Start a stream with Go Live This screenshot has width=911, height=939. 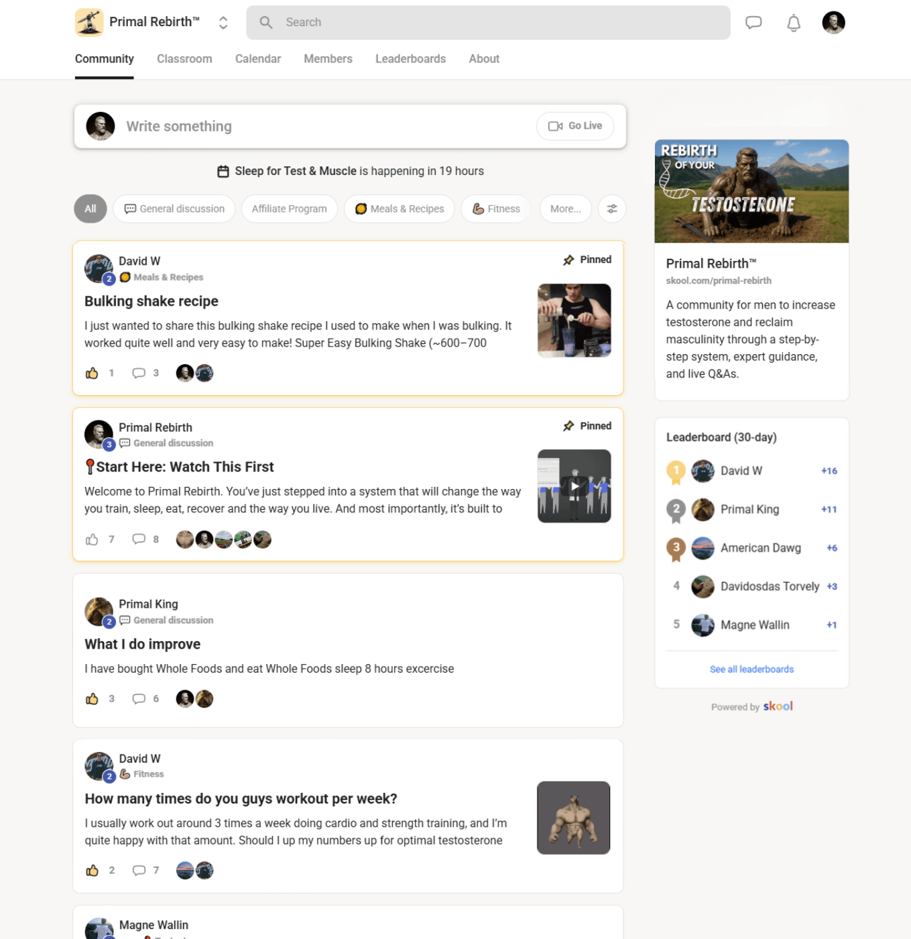(x=575, y=126)
